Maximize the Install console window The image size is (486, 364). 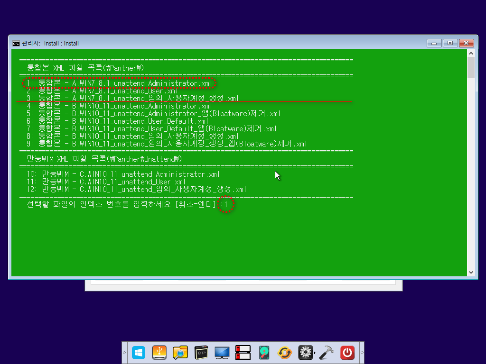click(x=450, y=43)
